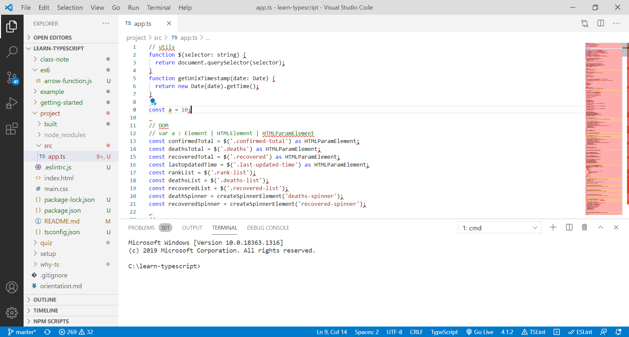
Task: Switch to the PROBLEMS tab
Action: tap(141, 228)
